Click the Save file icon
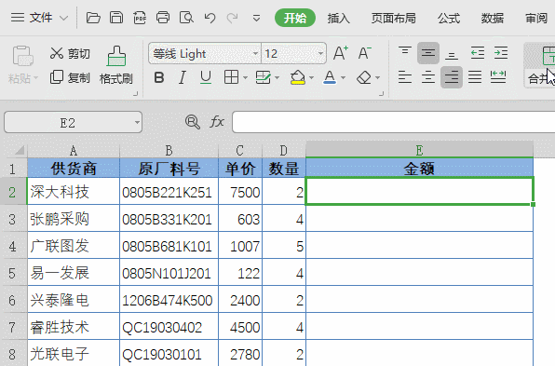This screenshot has height=366, width=555. coord(116,18)
